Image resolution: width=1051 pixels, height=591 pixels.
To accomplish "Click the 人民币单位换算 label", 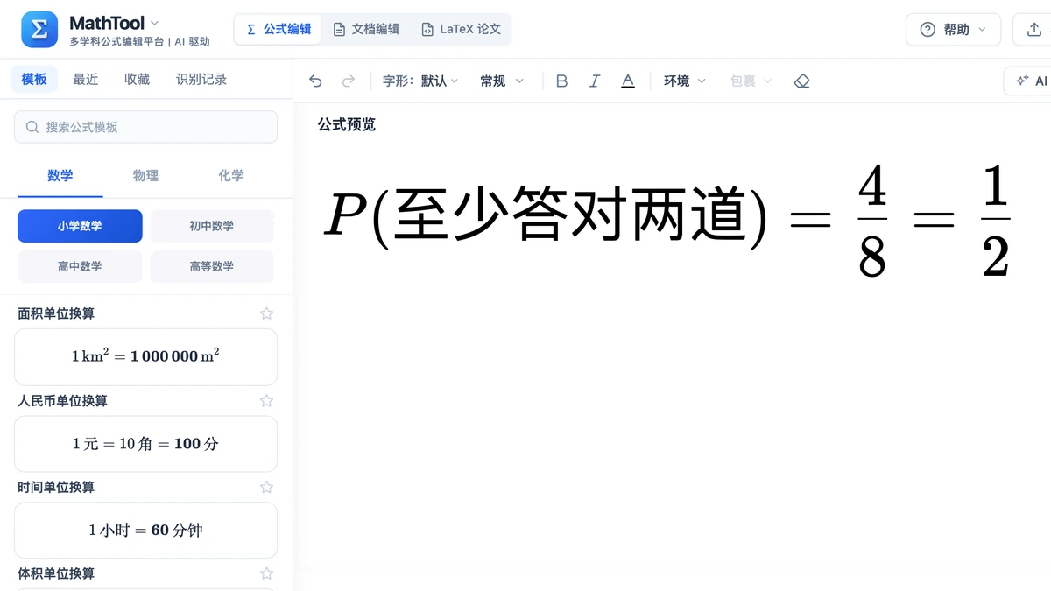I will click(62, 400).
